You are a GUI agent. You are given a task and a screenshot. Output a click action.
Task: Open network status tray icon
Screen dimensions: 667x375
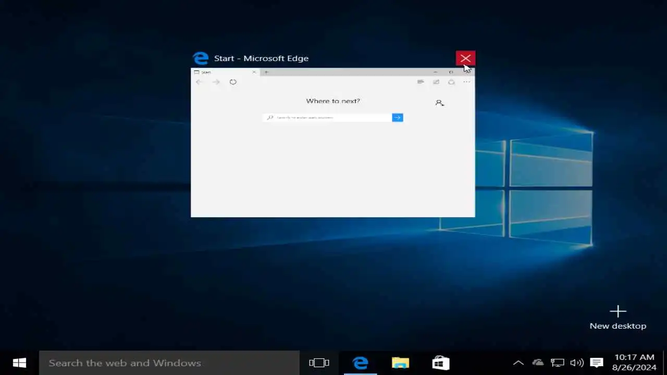pyautogui.click(x=558, y=363)
